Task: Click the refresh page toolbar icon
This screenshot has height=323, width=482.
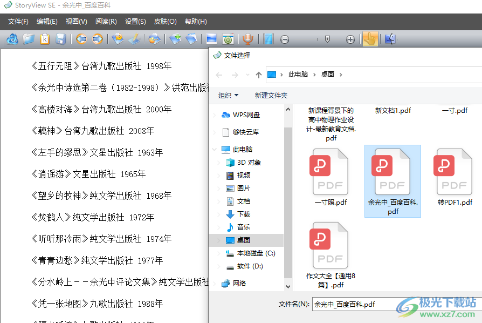Action: 118,39
